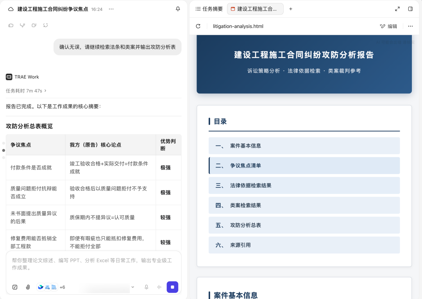Click the report title 建设工程施工合同纠纷攻防分析报告

tap(304, 55)
